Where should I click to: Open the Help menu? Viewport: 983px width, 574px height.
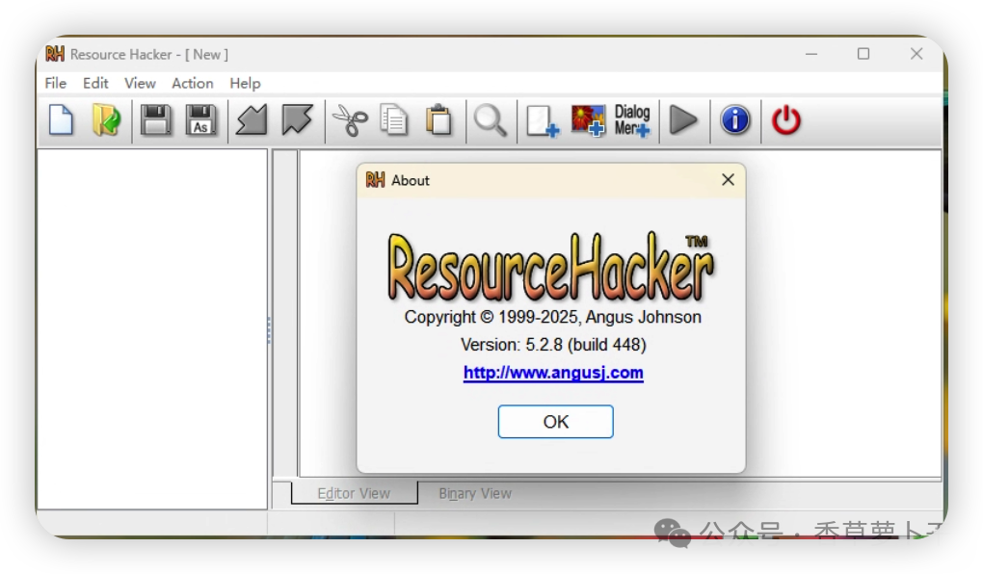click(245, 84)
